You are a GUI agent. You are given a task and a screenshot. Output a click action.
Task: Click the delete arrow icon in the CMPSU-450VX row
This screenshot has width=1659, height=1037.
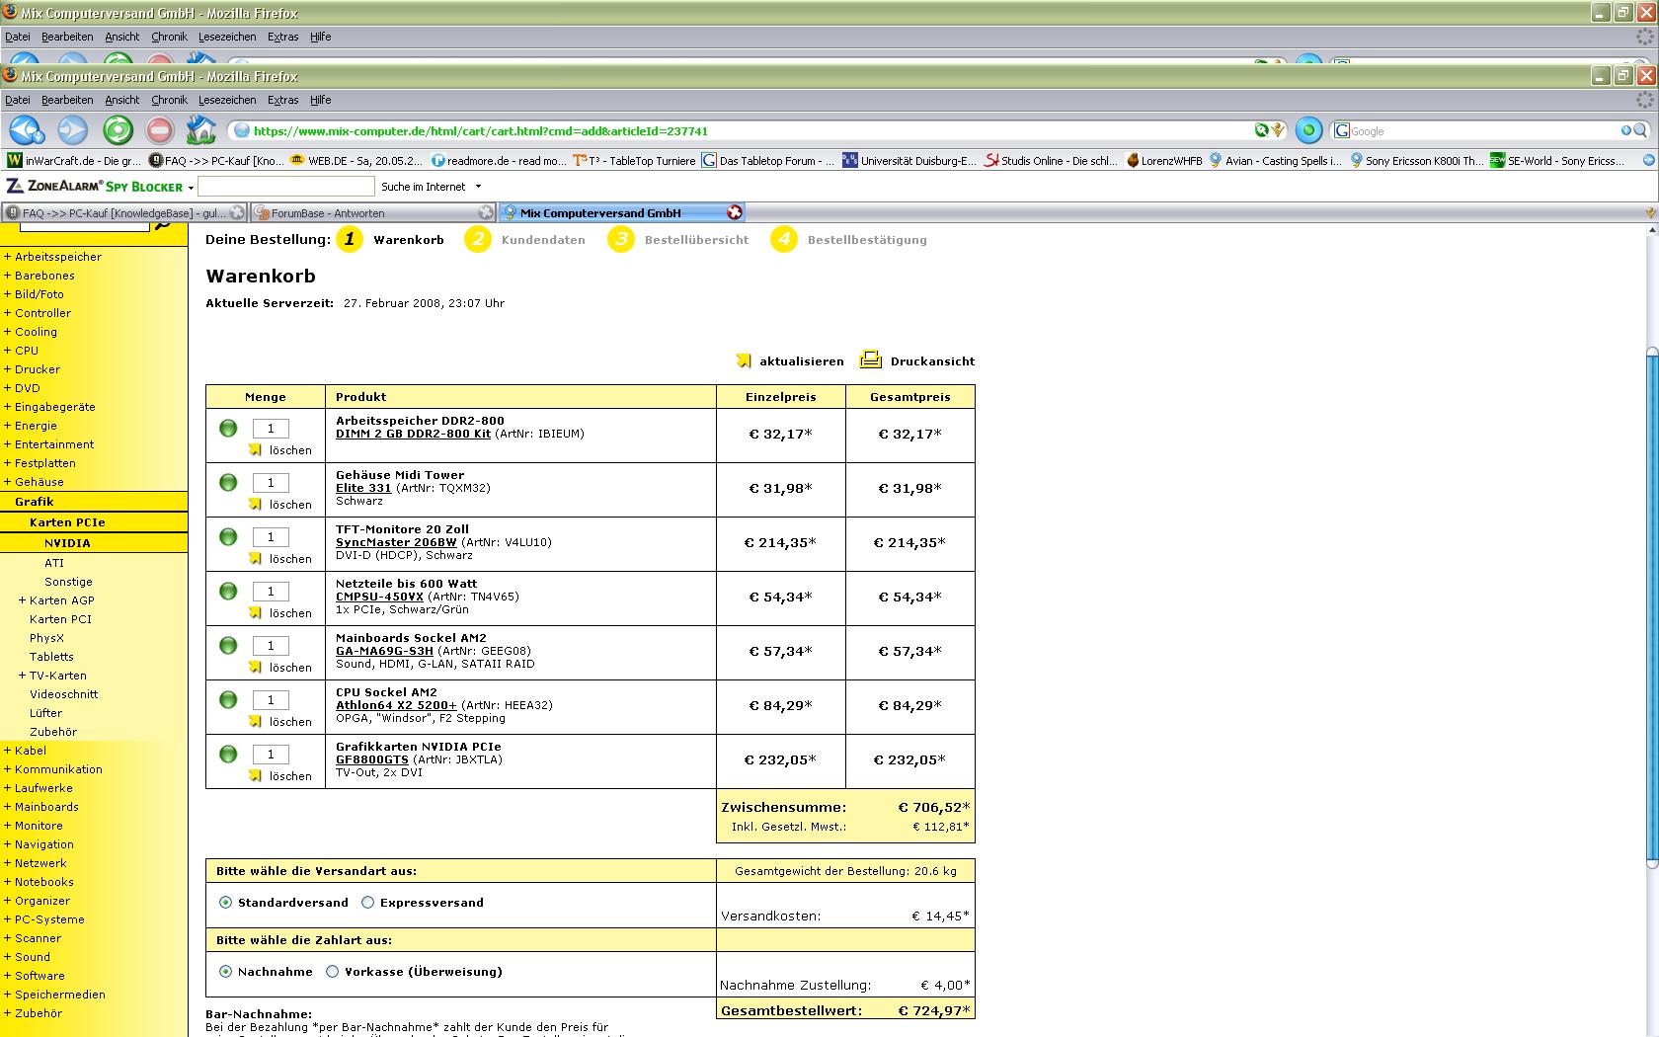tap(255, 612)
